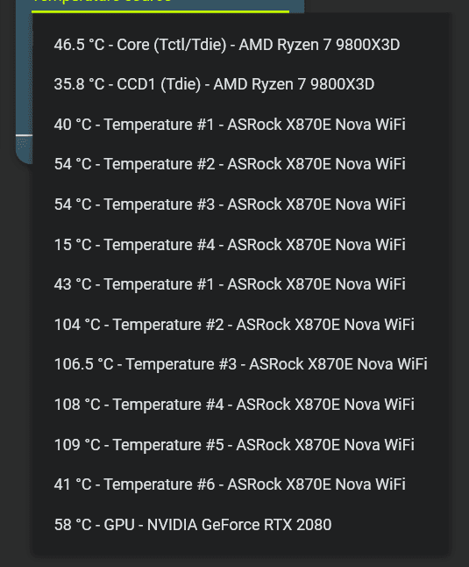Collapse the Temperature source dropdown field
Screen dimensions: 469x567
pyautogui.click(x=160, y=5)
